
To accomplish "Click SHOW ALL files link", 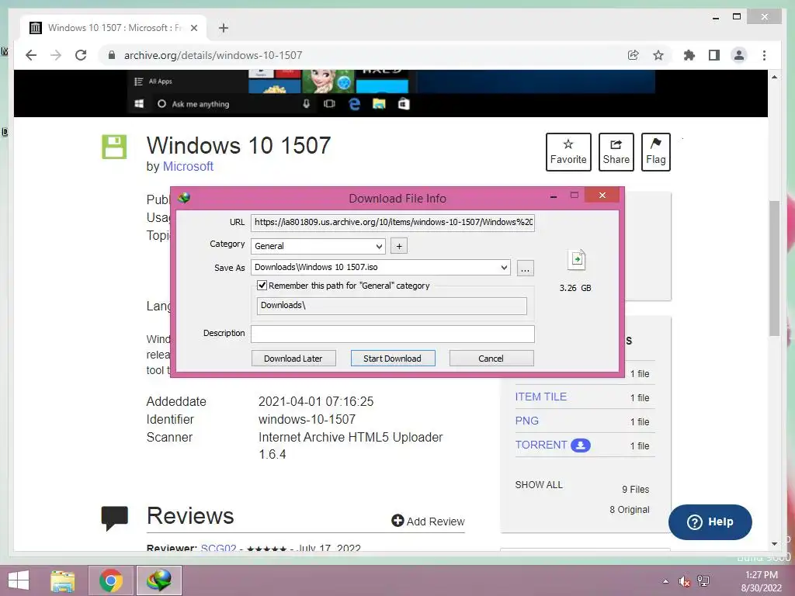I will tap(539, 485).
